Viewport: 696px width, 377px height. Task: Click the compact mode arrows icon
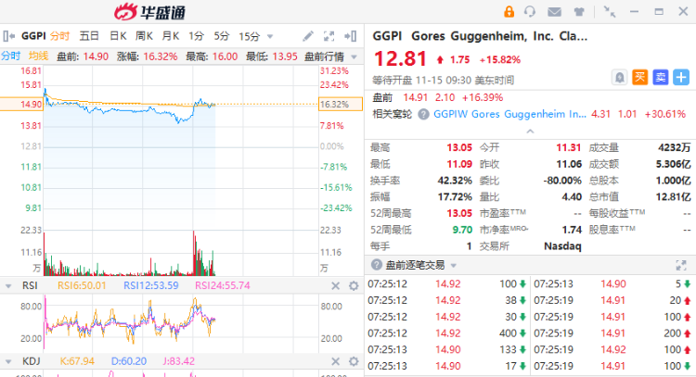point(610,12)
